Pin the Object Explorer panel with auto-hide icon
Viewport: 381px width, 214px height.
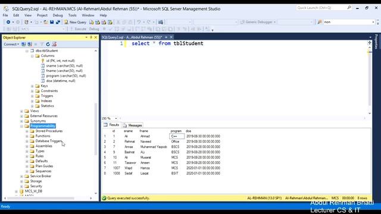pyautogui.click(x=91, y=37)
